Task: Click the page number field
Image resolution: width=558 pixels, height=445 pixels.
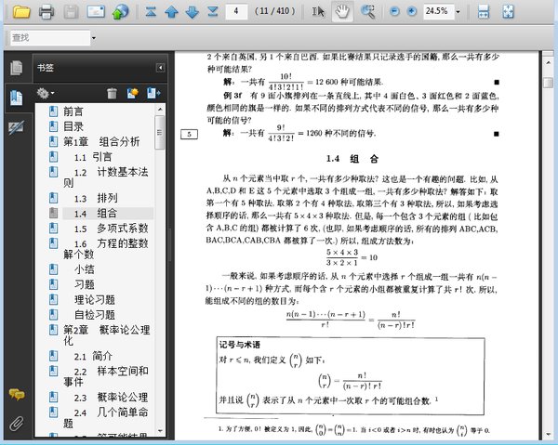Action: tap(236, 11)
